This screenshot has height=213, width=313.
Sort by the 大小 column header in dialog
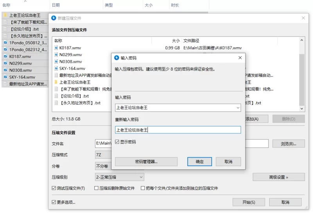pyautogui.click(x=176, y=41)
